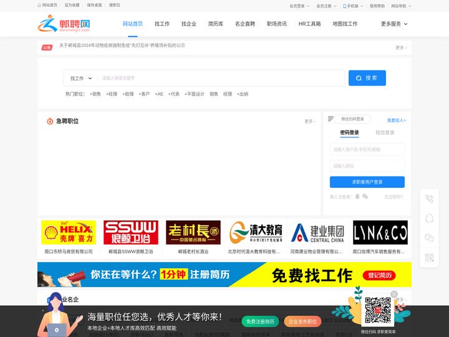The width and height of the screenshot is (449, 337).
Task: Open WeChat option in right floating sidebar
Action: click(429, 238)
